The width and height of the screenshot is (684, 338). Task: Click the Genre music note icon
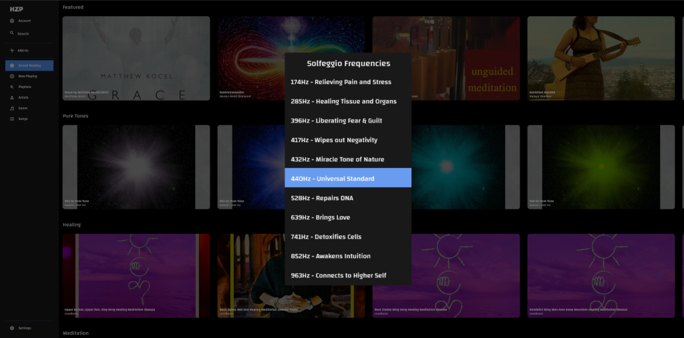(12, 108)
